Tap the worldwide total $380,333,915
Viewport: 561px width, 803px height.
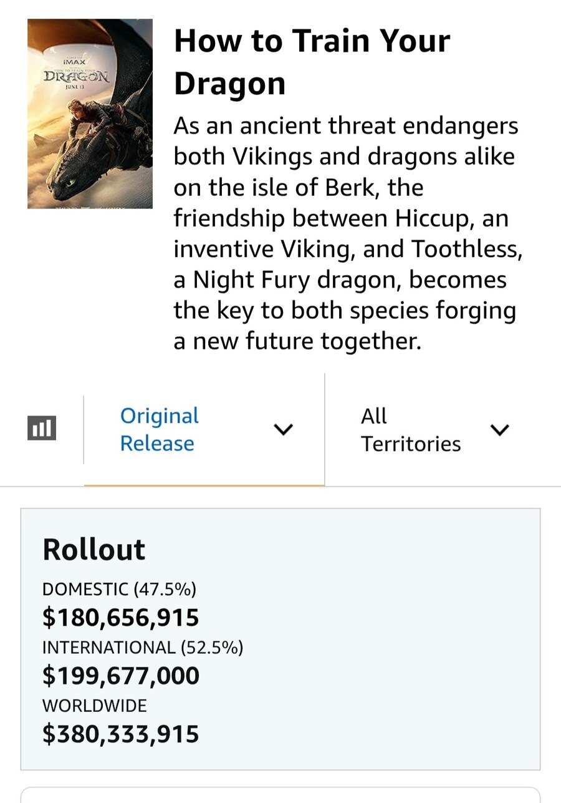pyautogui.click(x=121, y=734)
